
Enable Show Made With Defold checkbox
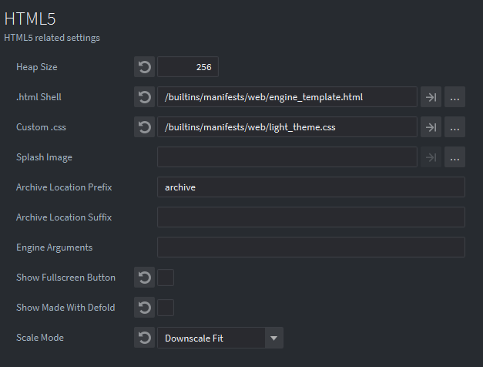(x=166, y=308)
